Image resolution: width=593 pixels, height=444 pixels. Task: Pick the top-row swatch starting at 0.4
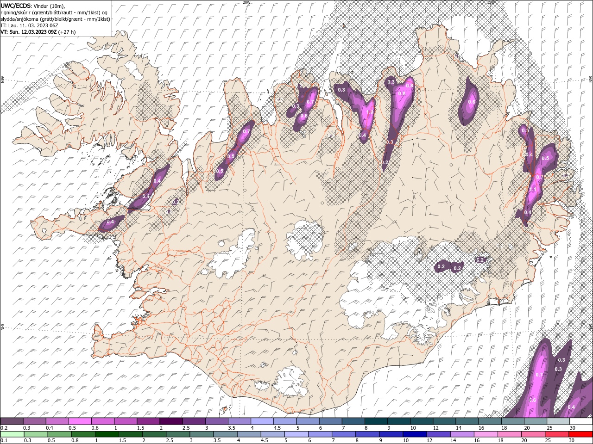point(57,421)
